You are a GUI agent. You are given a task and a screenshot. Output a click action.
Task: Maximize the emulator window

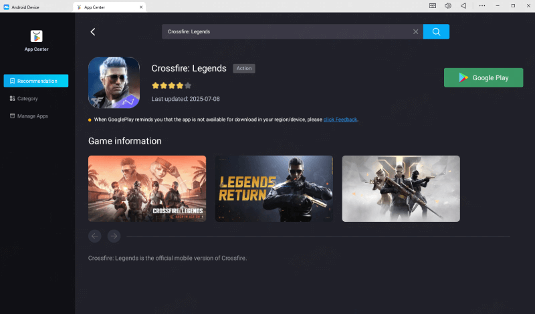point(513,6)
